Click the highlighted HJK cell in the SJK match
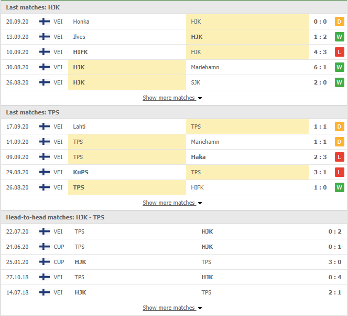 127,82
